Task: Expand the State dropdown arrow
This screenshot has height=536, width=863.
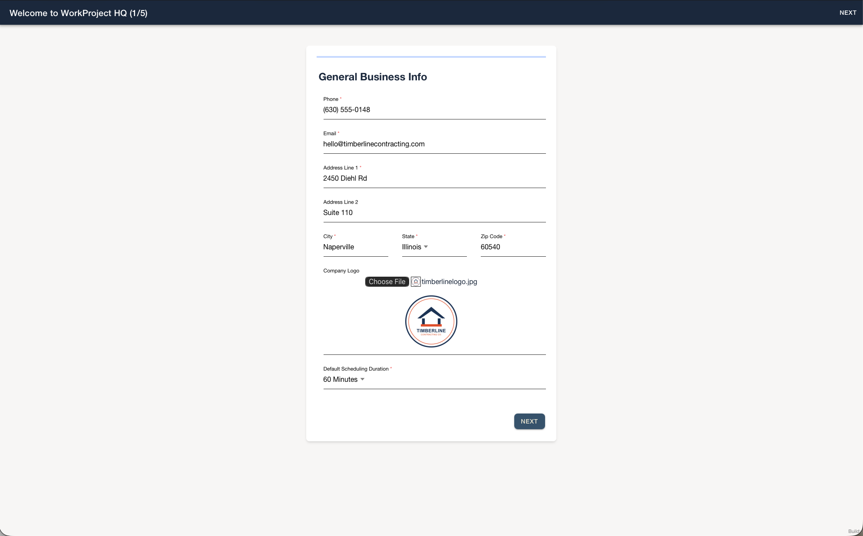Action: [426, 247]
